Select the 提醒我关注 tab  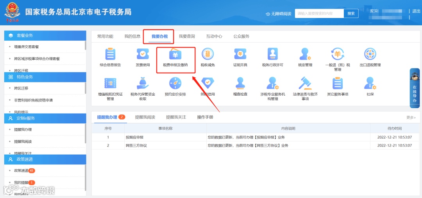176,117
